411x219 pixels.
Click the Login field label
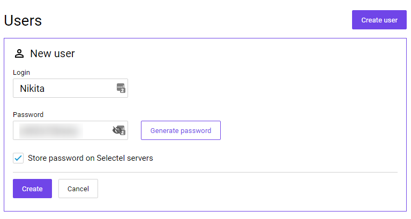(x=21, y=73)
